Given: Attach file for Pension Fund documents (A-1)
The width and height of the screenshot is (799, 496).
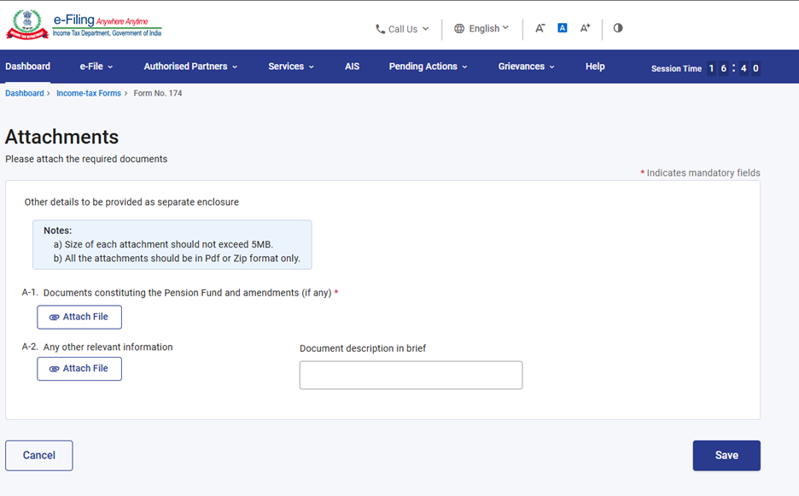Looking at the screenshot, I should click(79, 317).
